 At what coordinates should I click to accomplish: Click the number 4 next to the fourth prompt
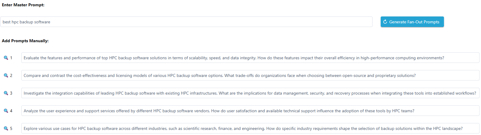pyautogui.click(x=11, y=111)
